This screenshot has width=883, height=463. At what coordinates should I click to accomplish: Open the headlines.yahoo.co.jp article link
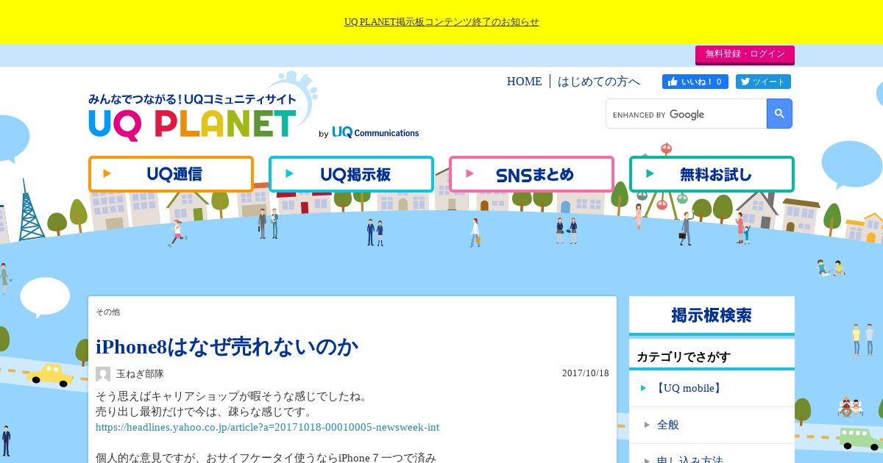pos(268,428)
